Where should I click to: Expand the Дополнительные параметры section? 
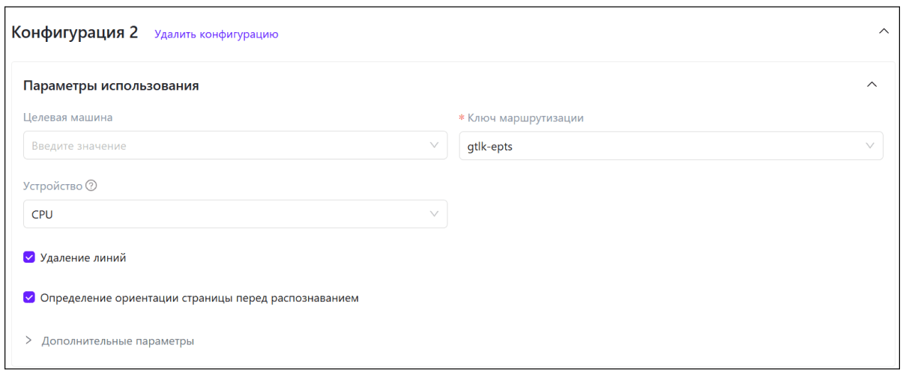click(118, 341)
